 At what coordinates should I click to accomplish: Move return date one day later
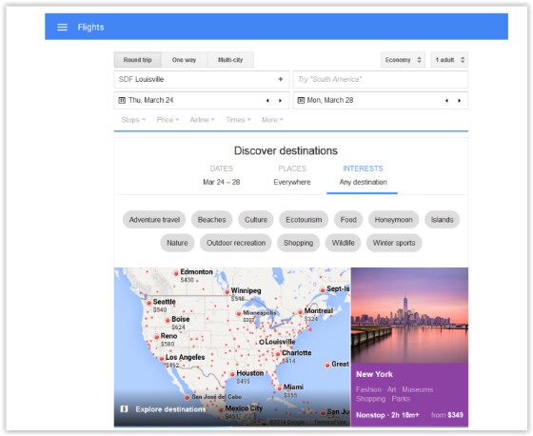(459, 101)
